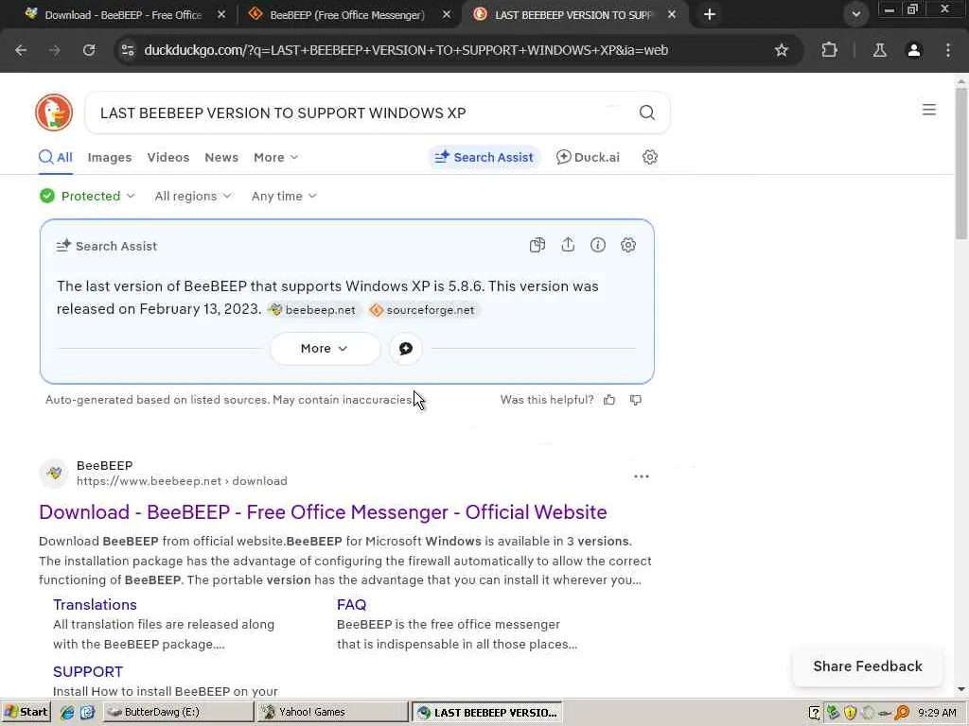Viewport: 969px width, 726px height.
Task: Reload the page
Action: pyautogui.click(x=89, y=50)
